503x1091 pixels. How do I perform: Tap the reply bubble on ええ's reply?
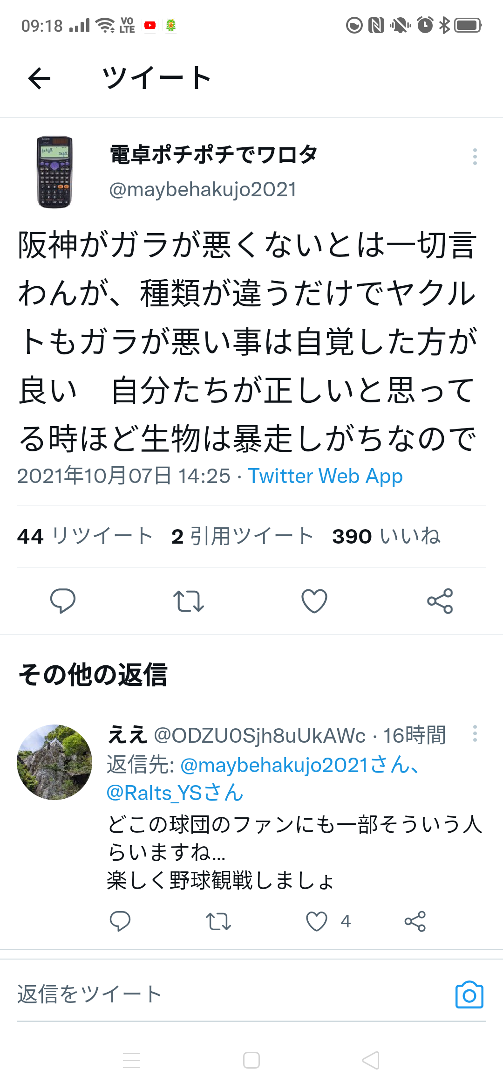(x=120, y=921)
